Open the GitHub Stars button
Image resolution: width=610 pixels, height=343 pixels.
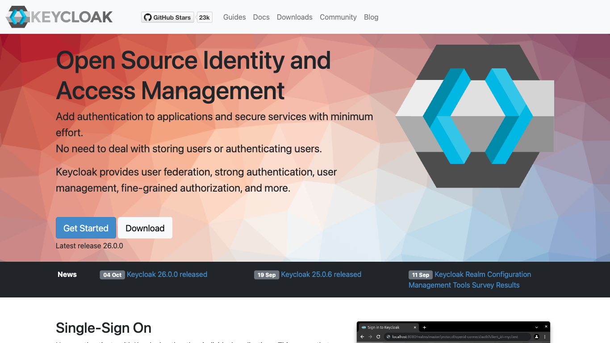[x=168, y=17]
